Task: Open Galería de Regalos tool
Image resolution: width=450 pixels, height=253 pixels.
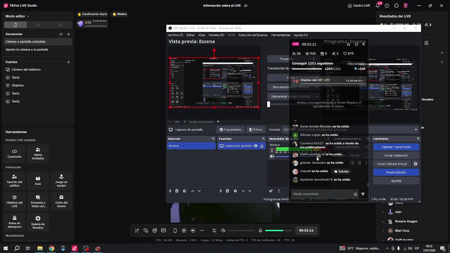Action: pos(38,222)
